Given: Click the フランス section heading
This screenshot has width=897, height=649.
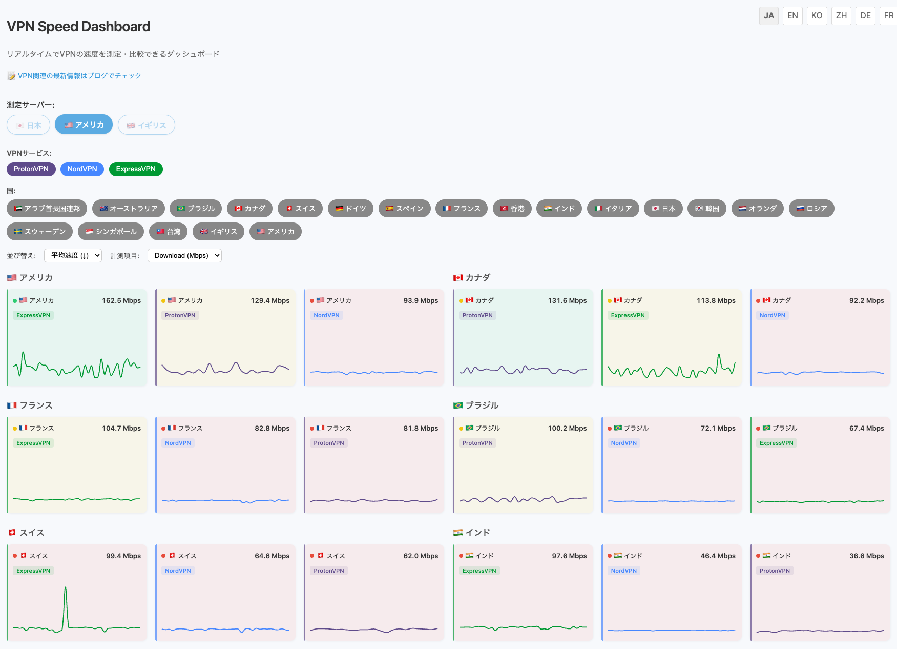Looking at the screenshot, I should [x=30, y=405].
